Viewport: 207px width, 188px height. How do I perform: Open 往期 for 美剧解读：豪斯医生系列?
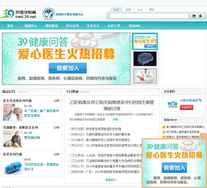click(57, 128)
